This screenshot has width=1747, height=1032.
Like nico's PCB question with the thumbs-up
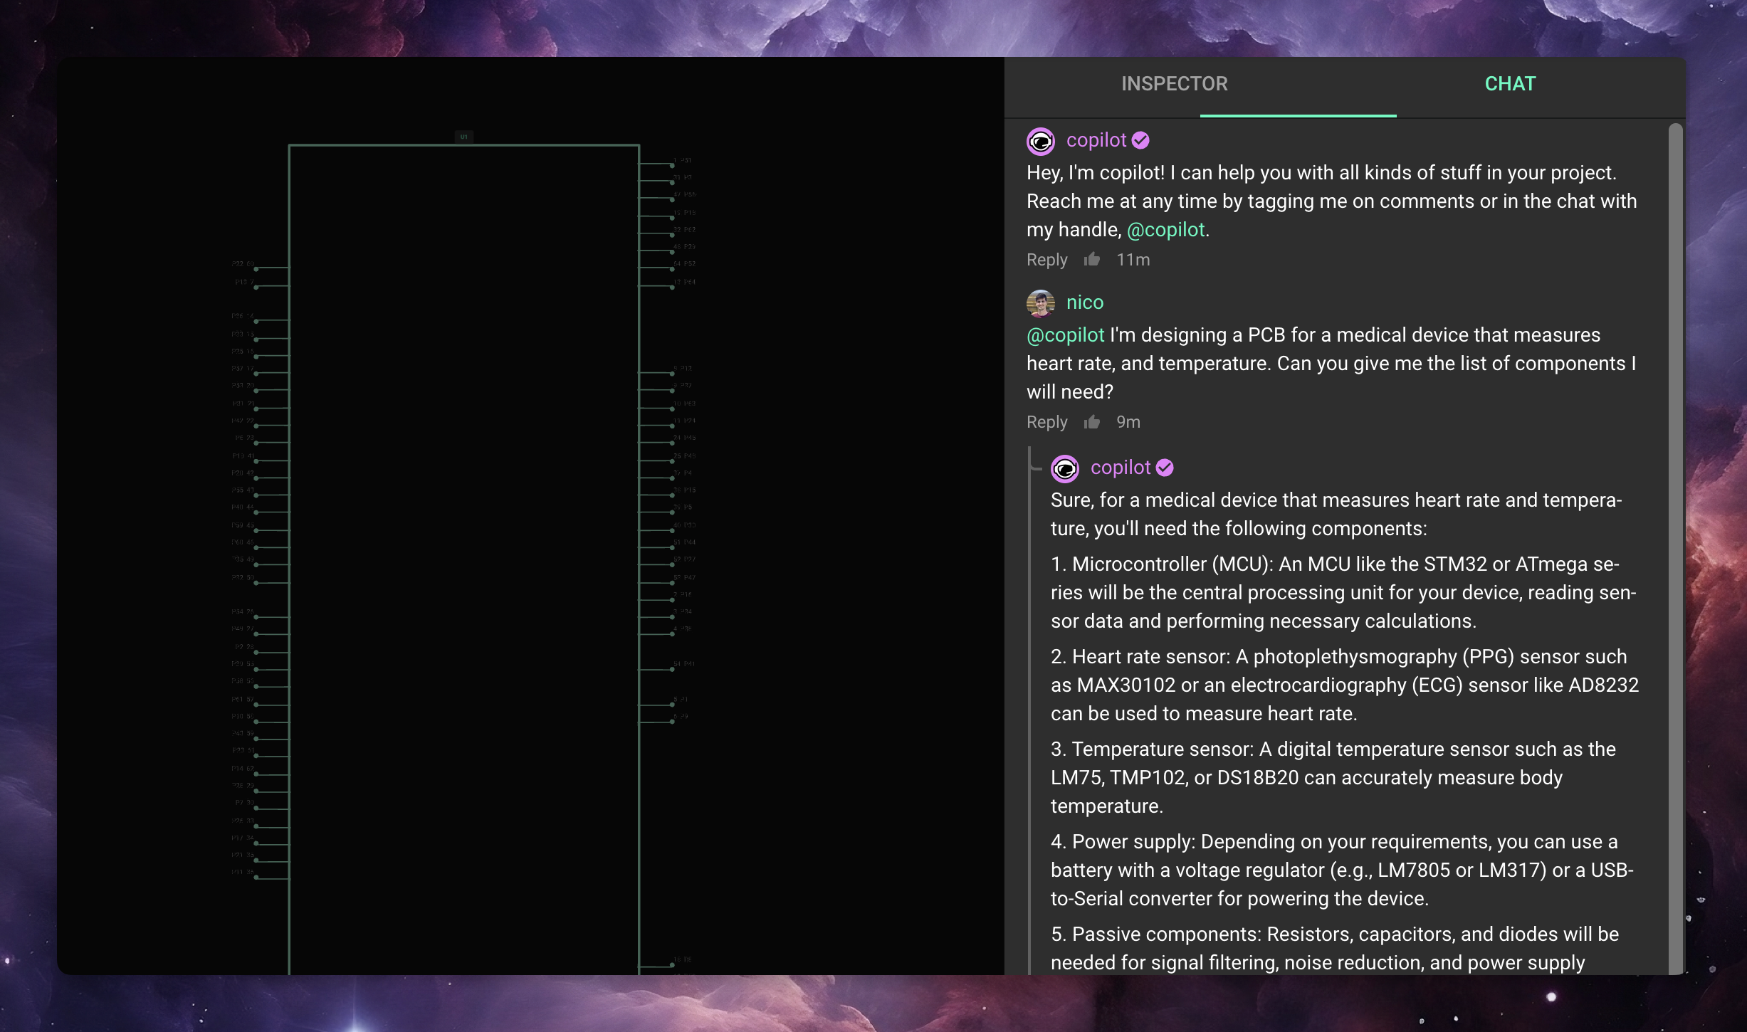click(1091, 422)
